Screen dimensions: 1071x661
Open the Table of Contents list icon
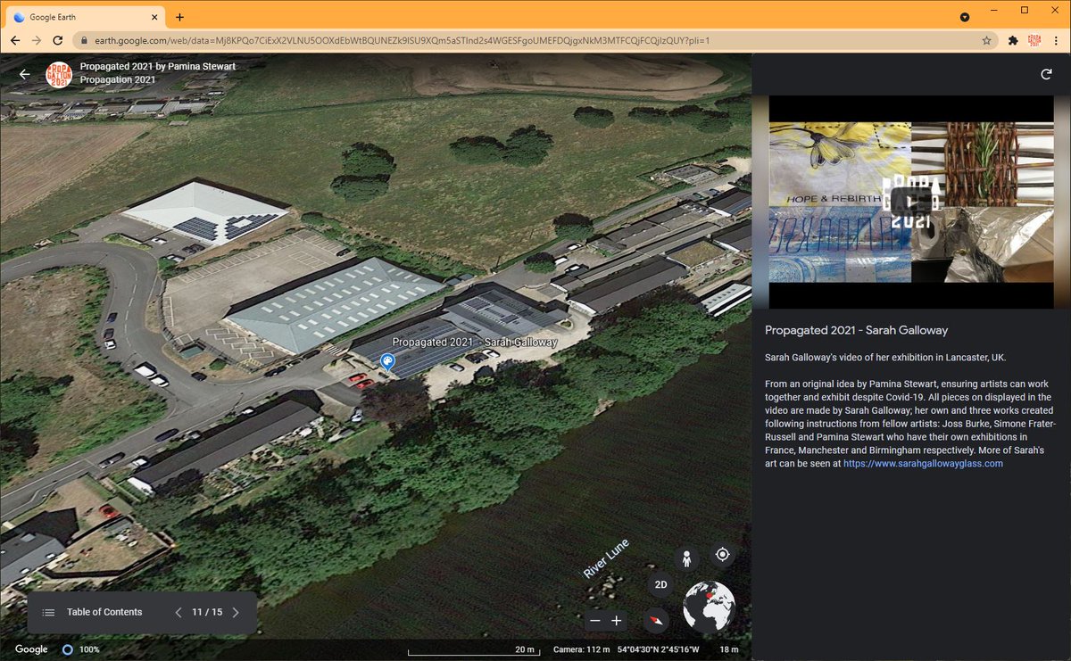coord(48,612)
